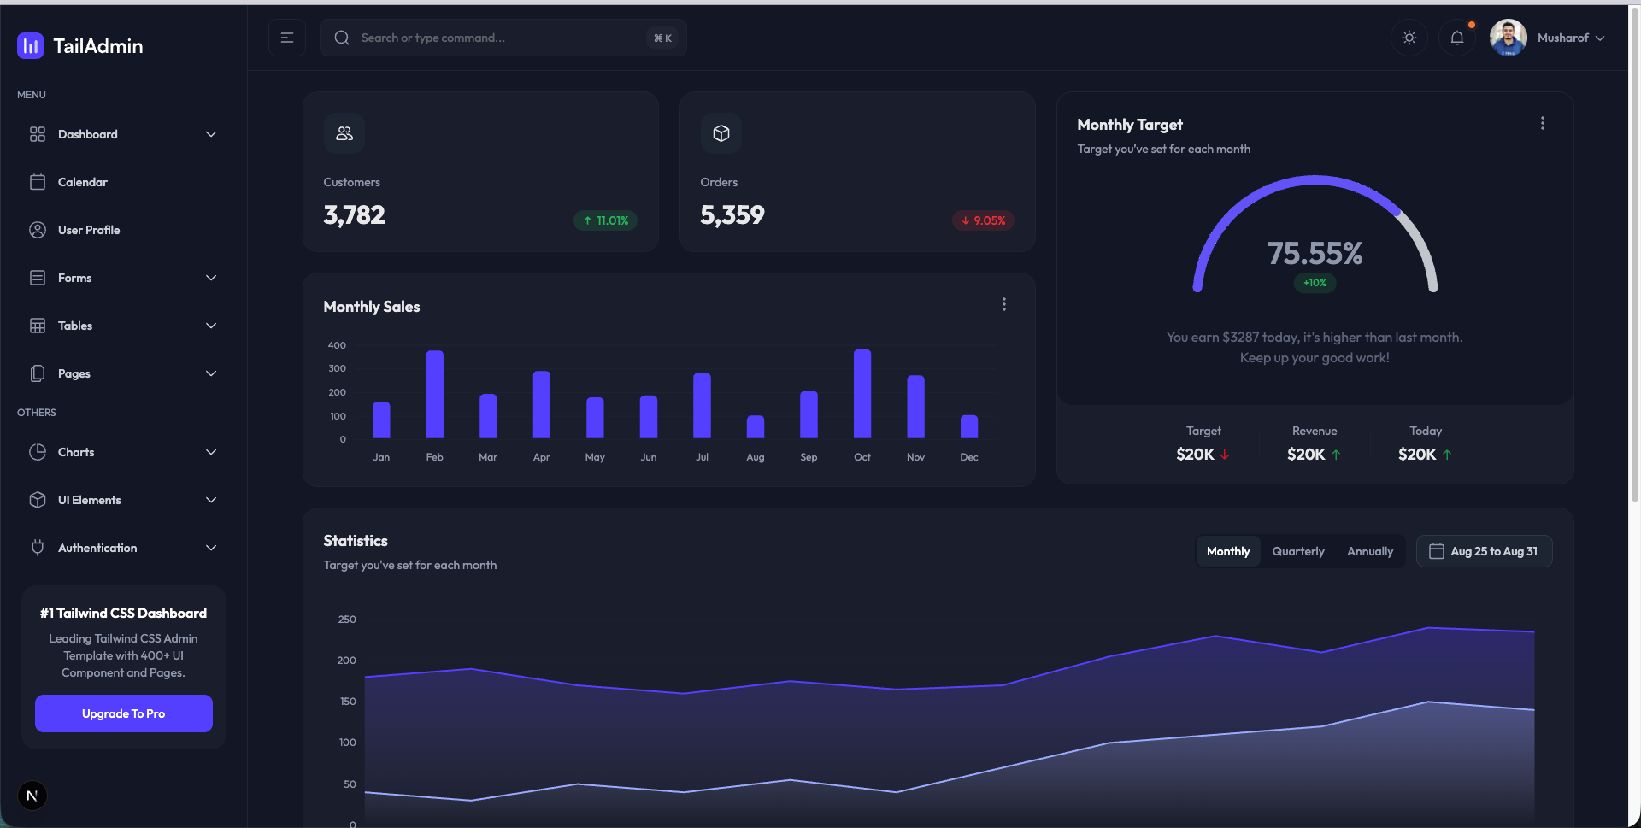Expand the Charts menu chevron
The image size is (1641, 828).
tap(211, 452)
